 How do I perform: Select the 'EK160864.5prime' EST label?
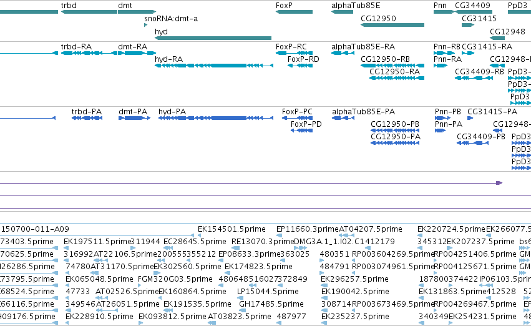[x=192, y=292]
